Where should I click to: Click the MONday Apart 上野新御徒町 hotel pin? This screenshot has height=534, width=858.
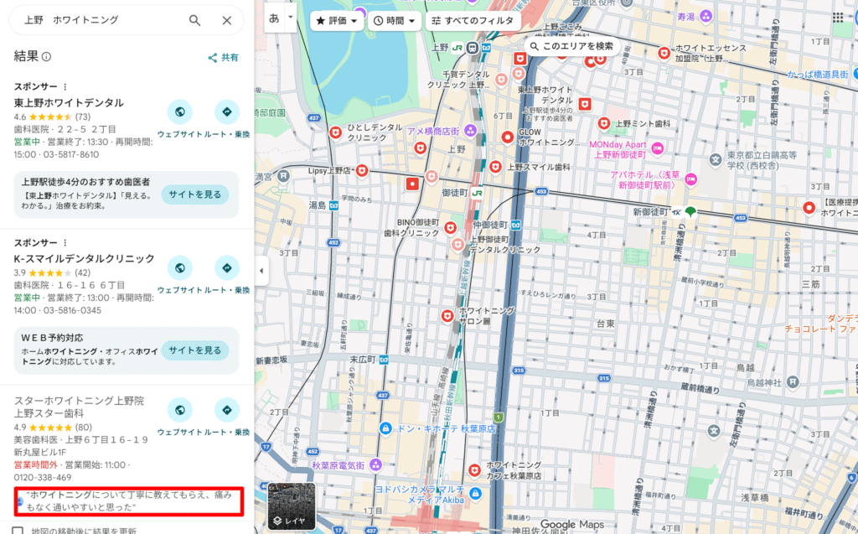point(658,148)
